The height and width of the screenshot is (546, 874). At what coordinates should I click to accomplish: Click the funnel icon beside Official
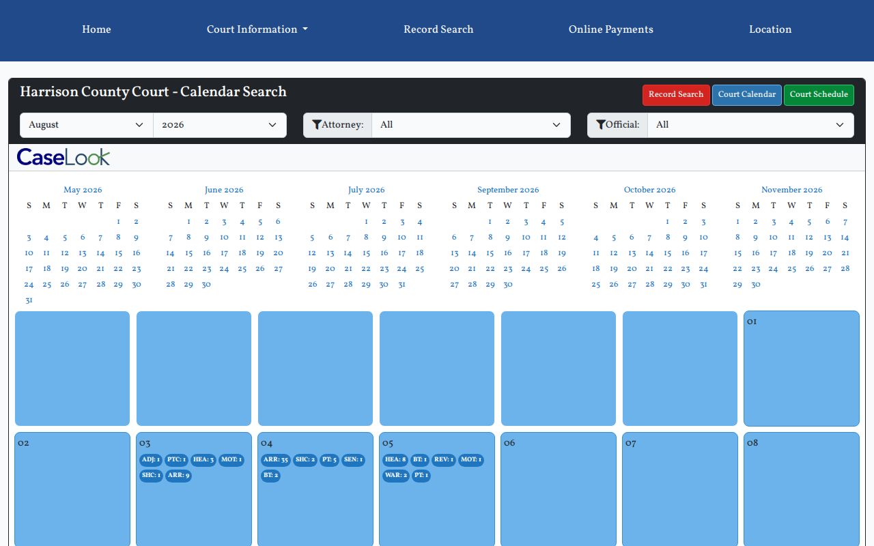coord(601,125)
